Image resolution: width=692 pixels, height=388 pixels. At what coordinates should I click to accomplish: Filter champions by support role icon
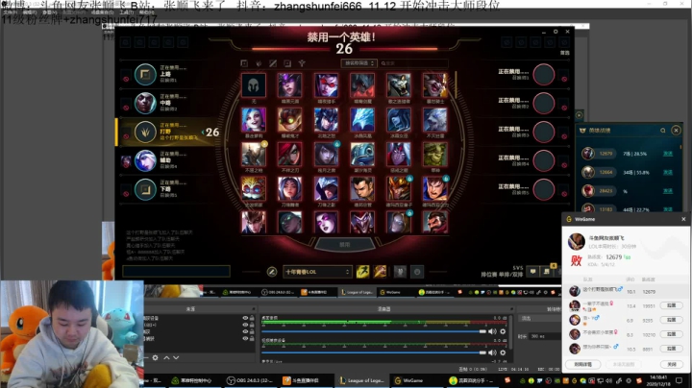tap(302, 63)
